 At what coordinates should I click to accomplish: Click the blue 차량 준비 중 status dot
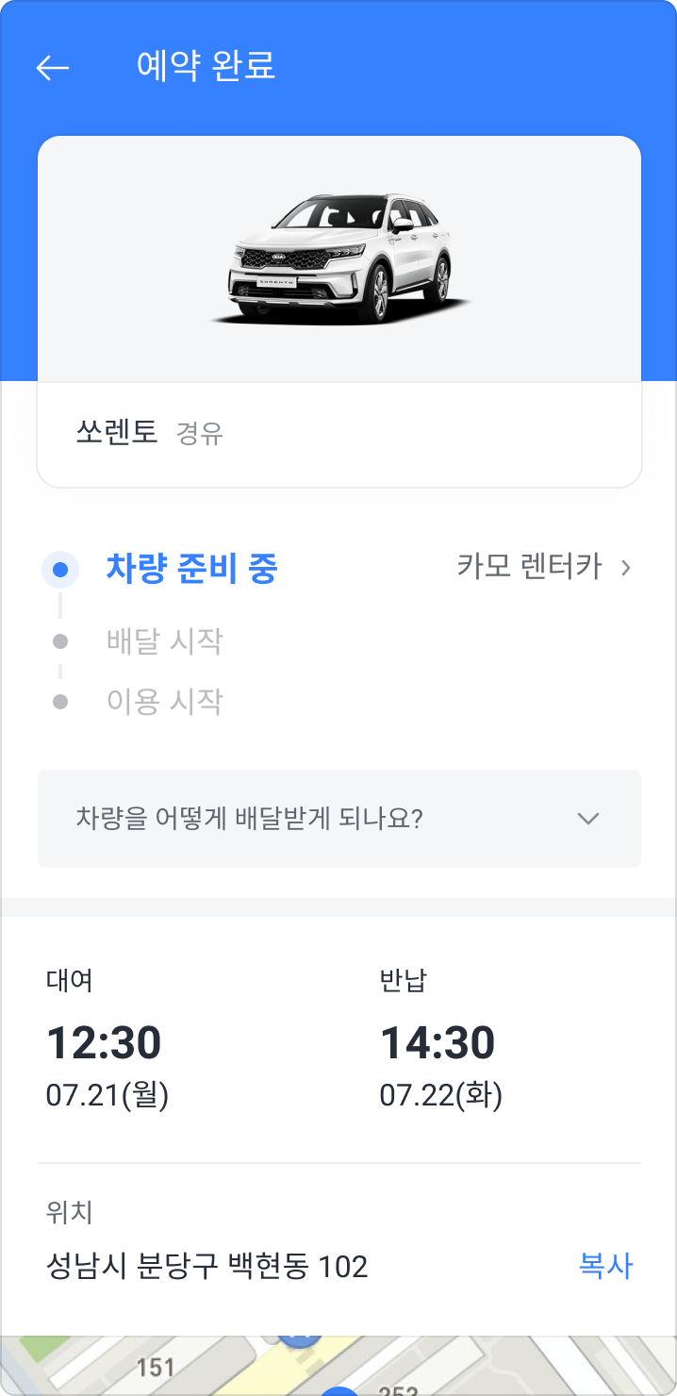60,570
